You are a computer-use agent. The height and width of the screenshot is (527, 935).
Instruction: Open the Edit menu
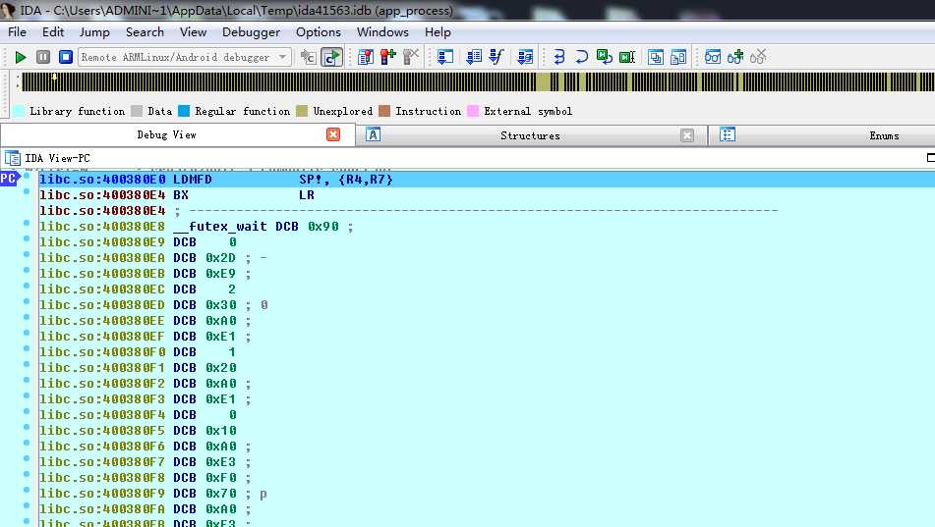pyautogui.click(x=53, y=32)
